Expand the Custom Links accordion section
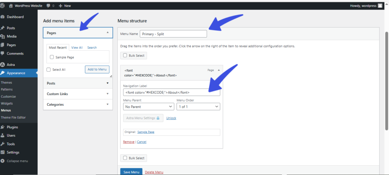 click(78, 94)
